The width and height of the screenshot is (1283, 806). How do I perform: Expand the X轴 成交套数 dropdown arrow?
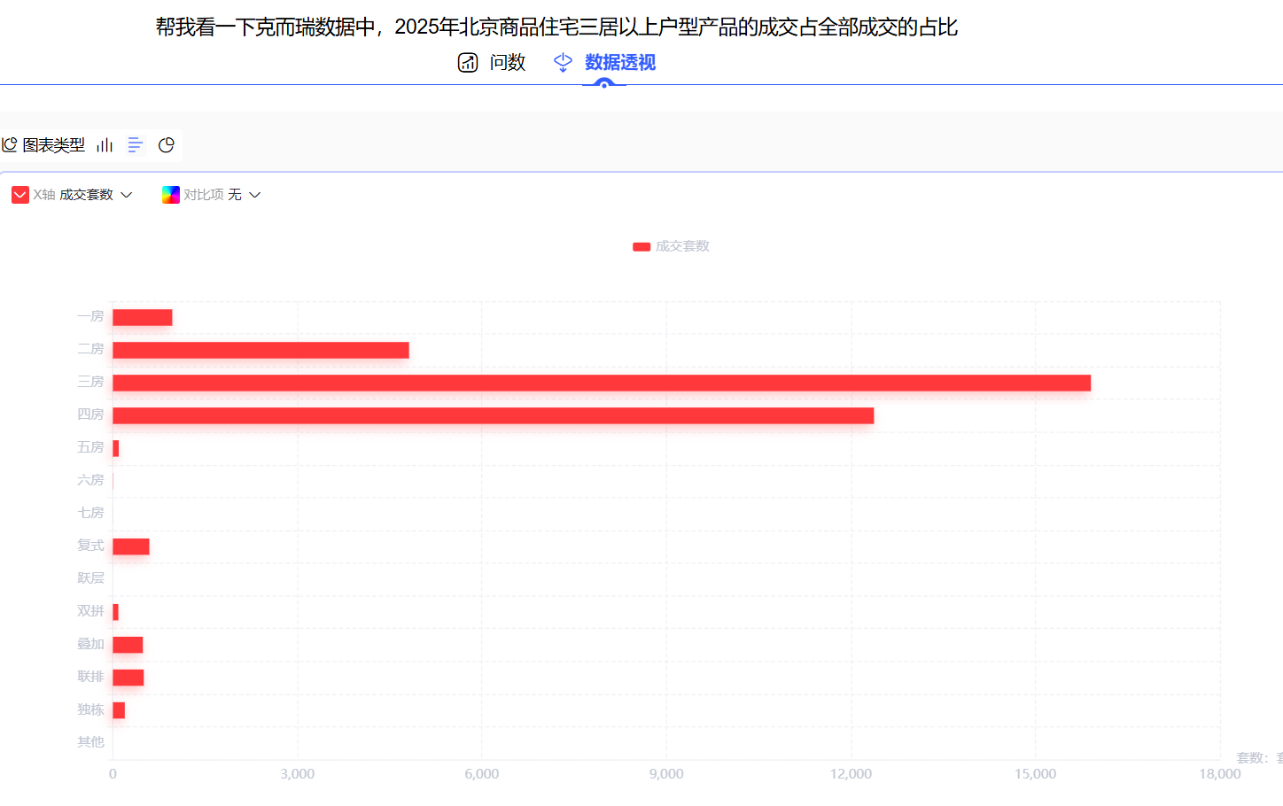point(127,195)
